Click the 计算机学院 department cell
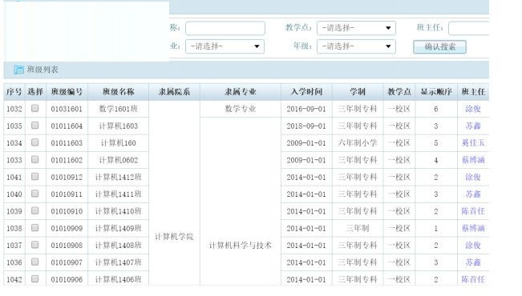Viewport: 522px width, 296px height. [x=174, y=237]
